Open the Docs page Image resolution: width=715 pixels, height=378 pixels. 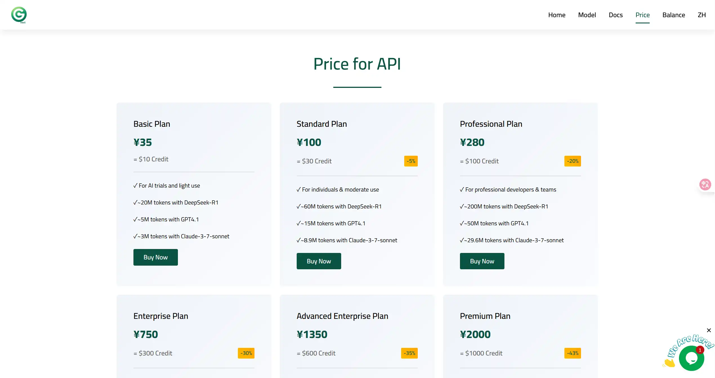click(616, 15)
